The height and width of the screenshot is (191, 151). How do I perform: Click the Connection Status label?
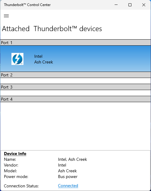point(21,186)
